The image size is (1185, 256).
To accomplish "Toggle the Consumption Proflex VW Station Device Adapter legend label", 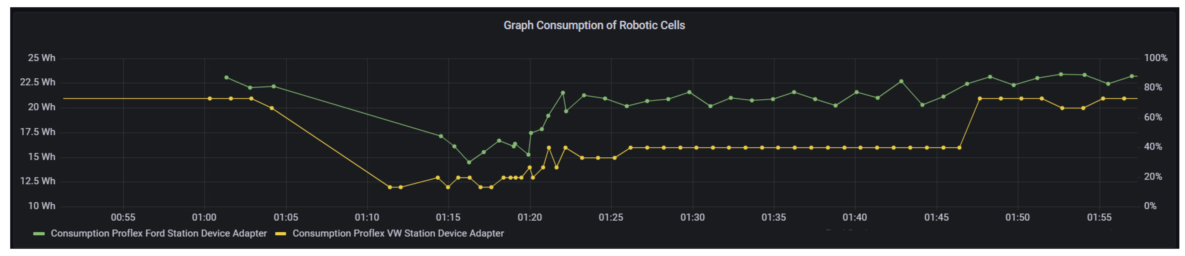I will click(398, 234).
